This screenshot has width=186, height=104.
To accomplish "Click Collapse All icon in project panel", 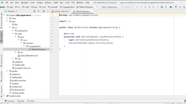I will [39, 11].
